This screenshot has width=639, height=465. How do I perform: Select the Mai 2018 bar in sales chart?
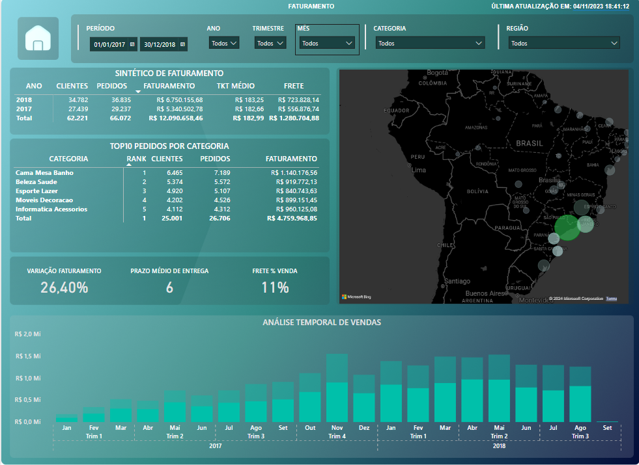pyautogui.click(x=499, y=388)
